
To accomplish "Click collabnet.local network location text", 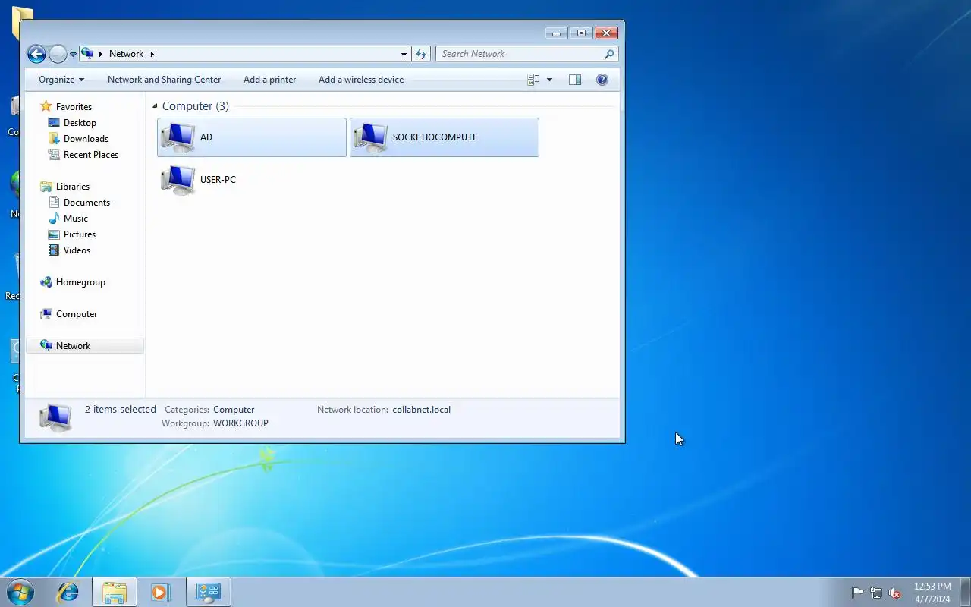I will (421, 410).
